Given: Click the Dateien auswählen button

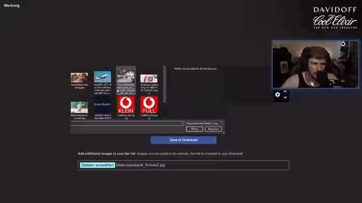Looking at the screenshot, I should (97, 165).
